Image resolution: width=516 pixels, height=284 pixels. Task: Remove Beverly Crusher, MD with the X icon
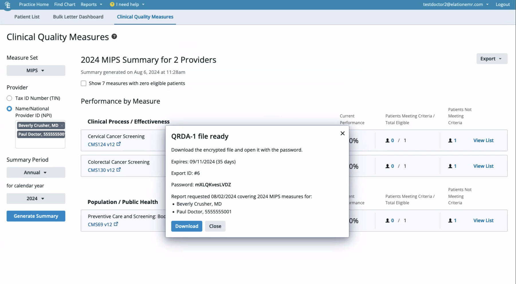click(x=62, y=125)
